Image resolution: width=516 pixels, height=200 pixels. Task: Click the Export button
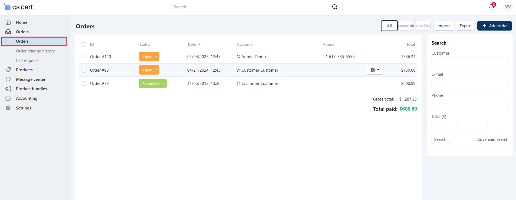point(466,26)
